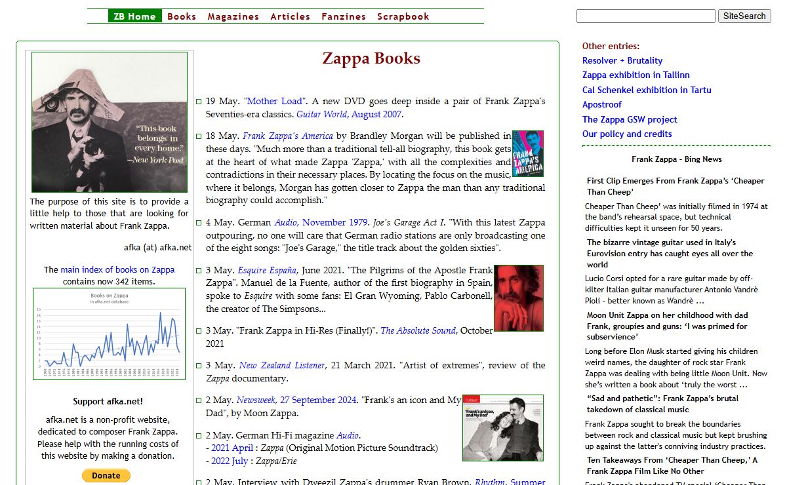The height and width of the screenshot is (485, 787).
Task: Open New Zealand Listener link
Action: click(282, 365)
